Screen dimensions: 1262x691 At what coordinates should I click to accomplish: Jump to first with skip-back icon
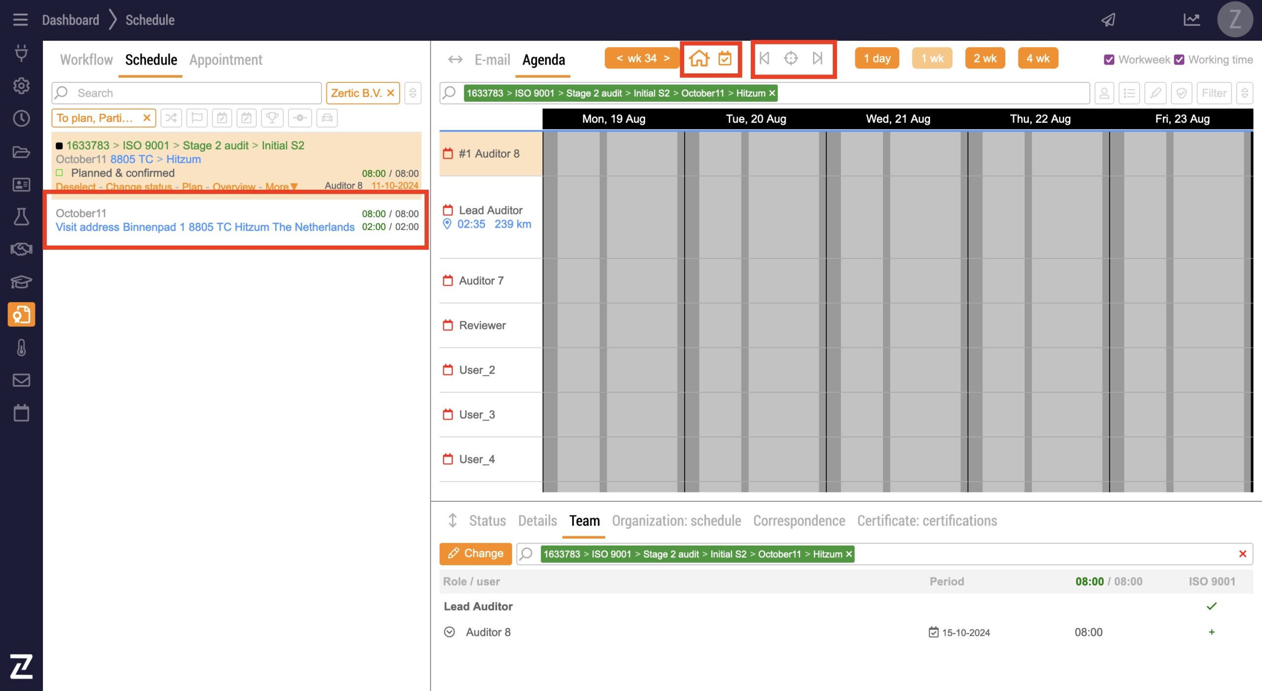[764, 59]
